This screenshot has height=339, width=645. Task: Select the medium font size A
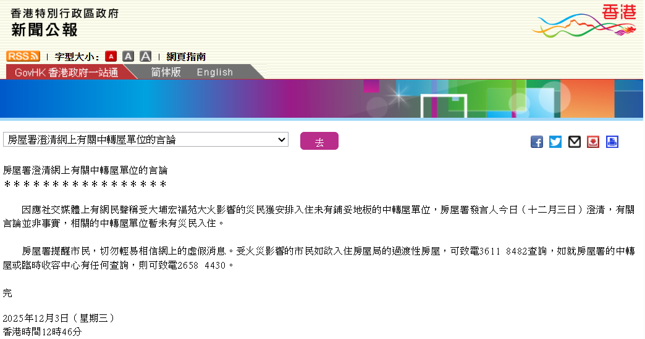pos(128,56)
